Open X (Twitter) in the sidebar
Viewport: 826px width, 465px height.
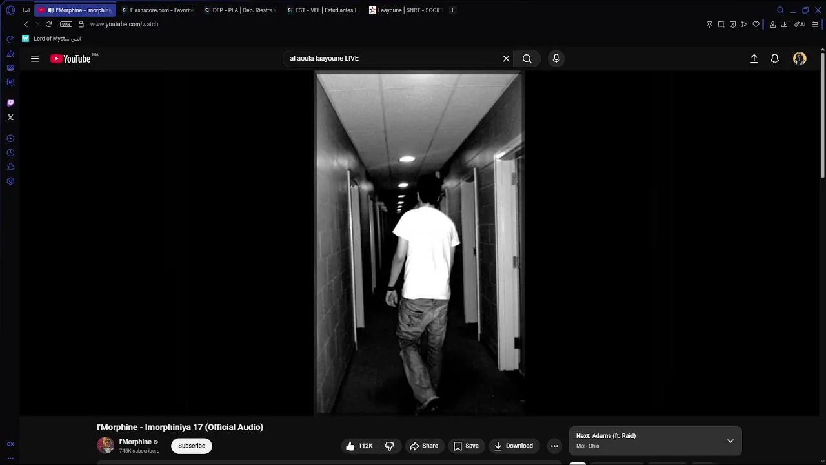point(10,118)
